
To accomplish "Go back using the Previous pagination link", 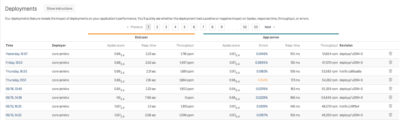I will 135,27.
